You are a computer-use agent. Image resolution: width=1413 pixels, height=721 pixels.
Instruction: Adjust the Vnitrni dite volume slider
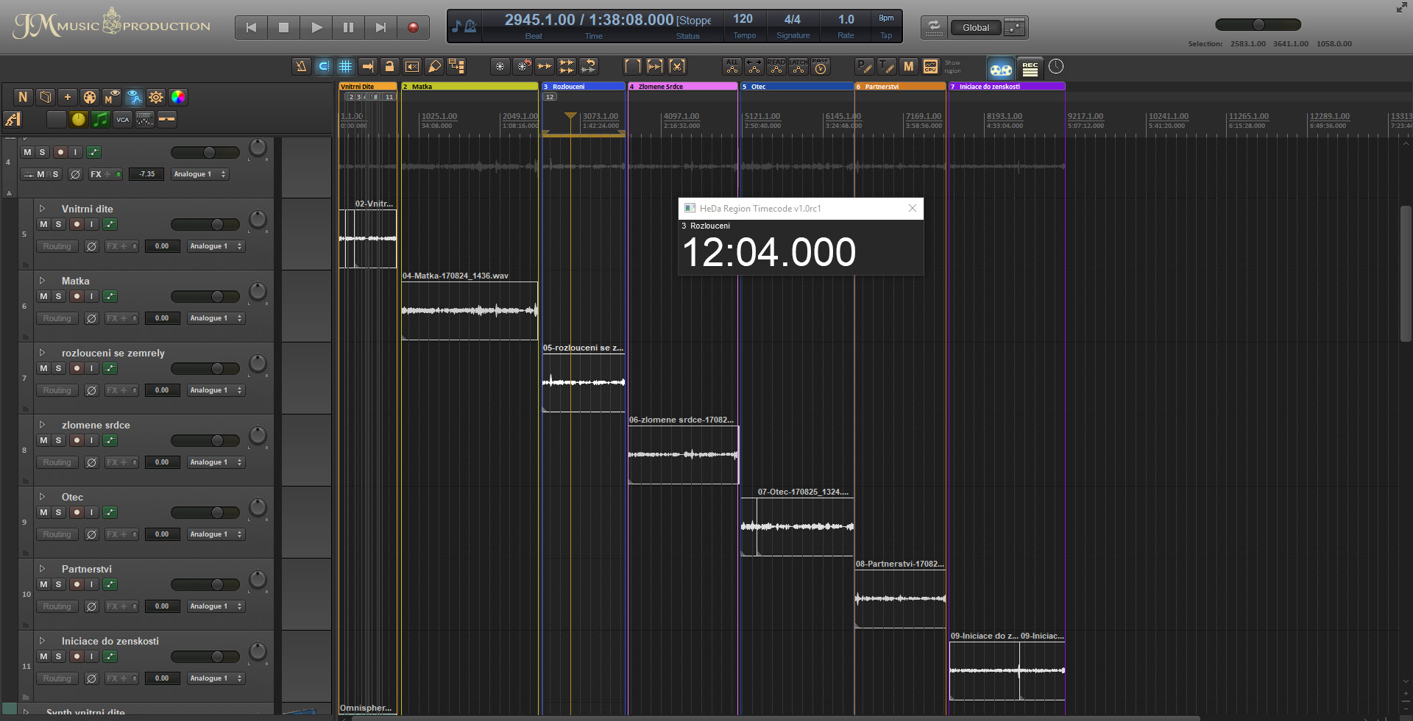coord(205,224)
